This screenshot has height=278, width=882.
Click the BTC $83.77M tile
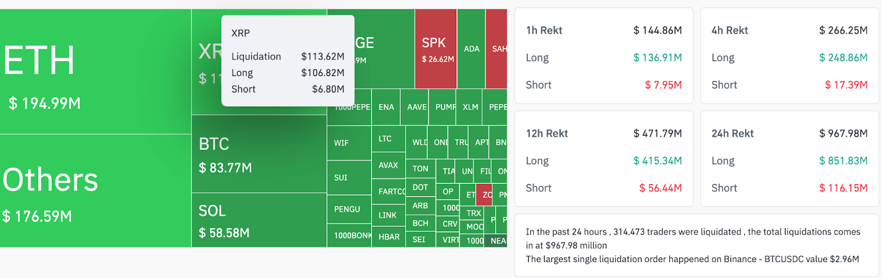tap(259, 154)
